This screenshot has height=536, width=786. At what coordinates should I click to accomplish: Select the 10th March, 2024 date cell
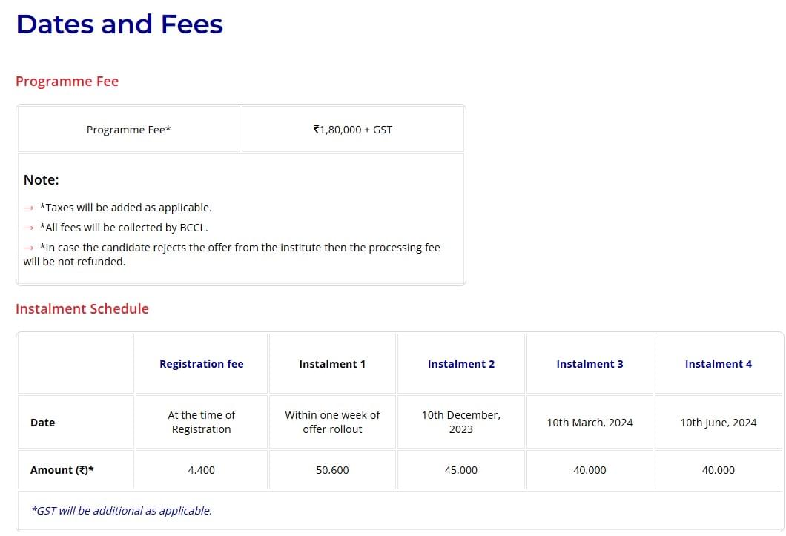589,423
